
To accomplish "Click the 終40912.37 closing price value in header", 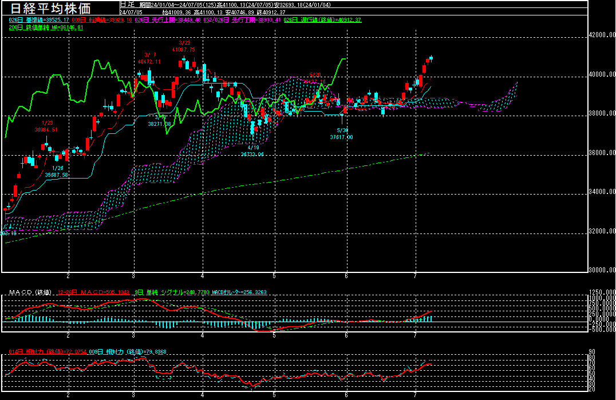I will pos(271,13).
